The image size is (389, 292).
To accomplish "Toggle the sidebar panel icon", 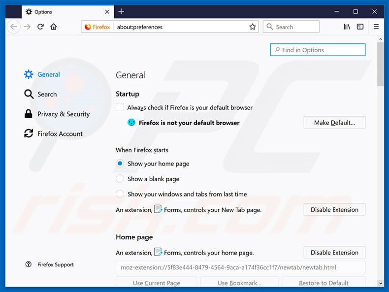I will (360, 27).
